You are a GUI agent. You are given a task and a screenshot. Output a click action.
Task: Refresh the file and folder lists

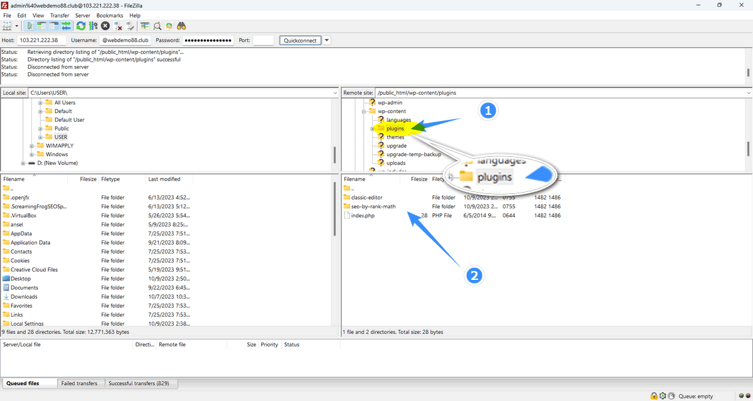(81, 26)
